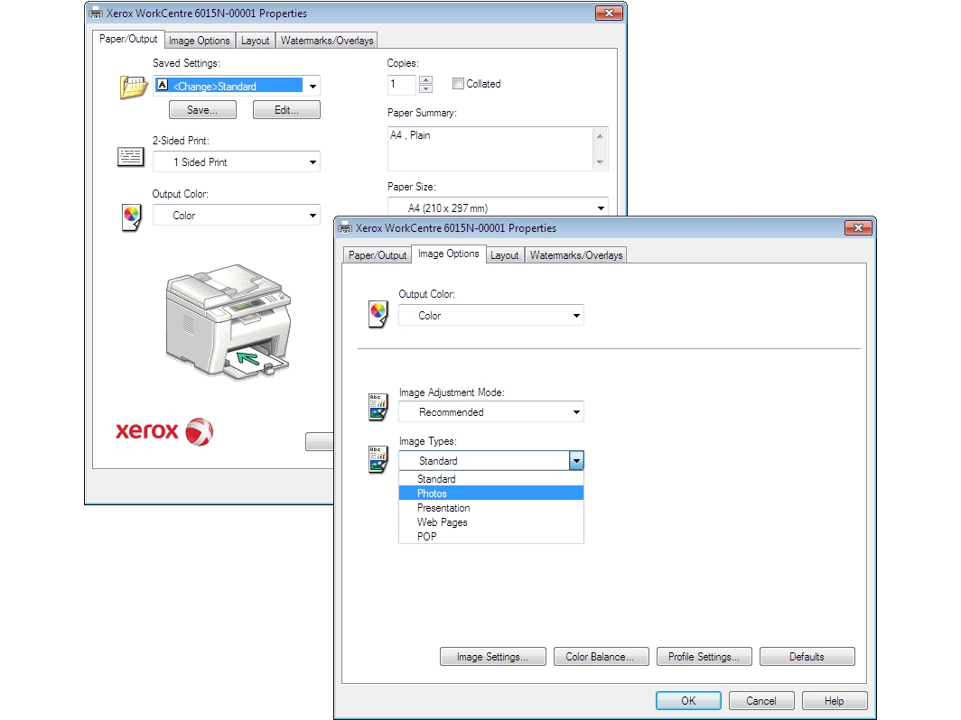Choose Photos from Image Types list
This screenshot has height=720, width=961.
[491, 494]
